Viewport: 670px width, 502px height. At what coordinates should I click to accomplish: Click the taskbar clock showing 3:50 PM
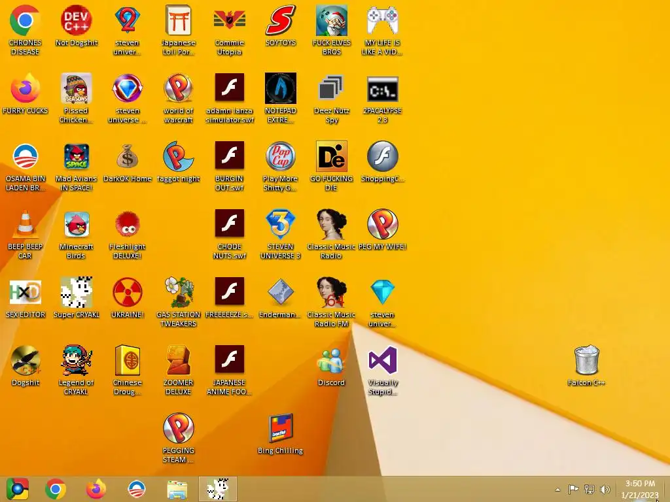[640, 489]
